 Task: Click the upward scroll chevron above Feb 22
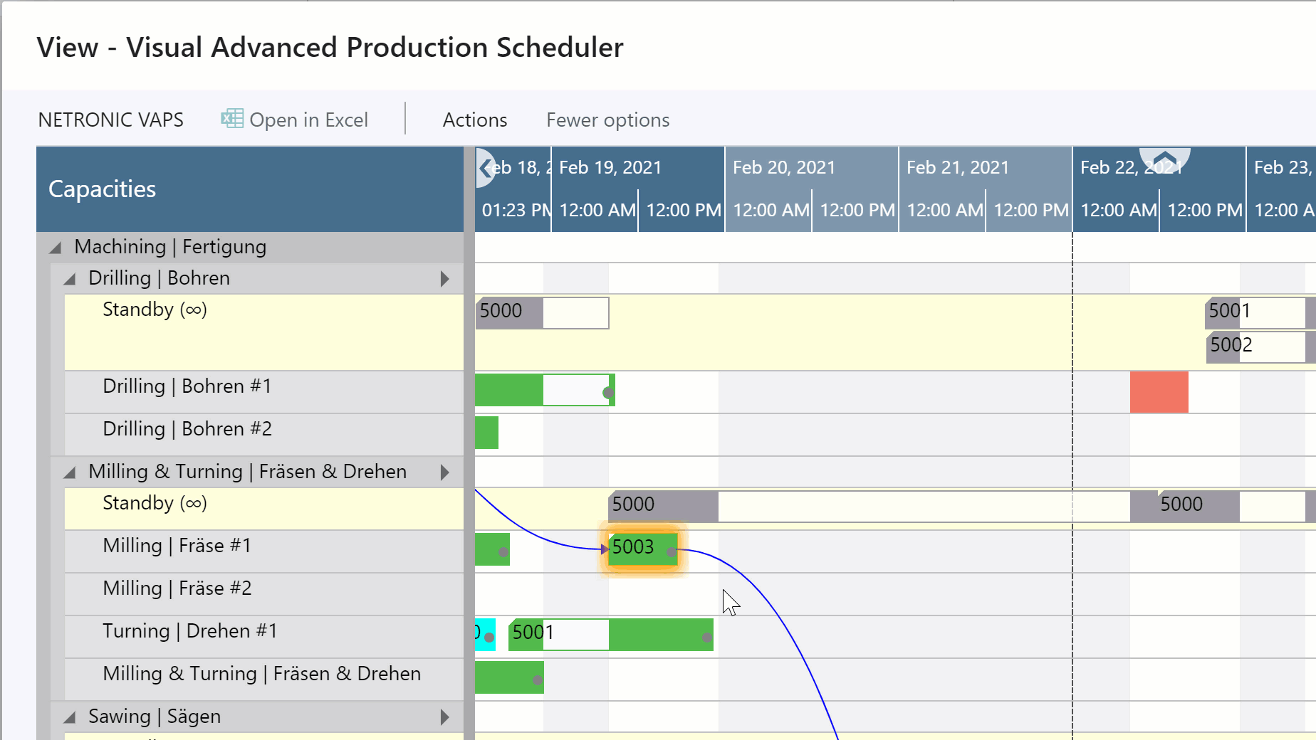tap(1164, 159)
